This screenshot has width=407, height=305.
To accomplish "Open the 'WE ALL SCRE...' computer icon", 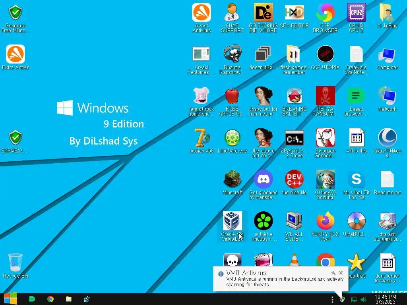I will tap(294, 226).
